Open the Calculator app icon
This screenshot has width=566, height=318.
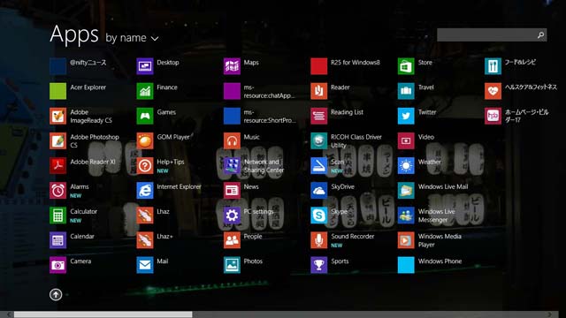(57, 216)
